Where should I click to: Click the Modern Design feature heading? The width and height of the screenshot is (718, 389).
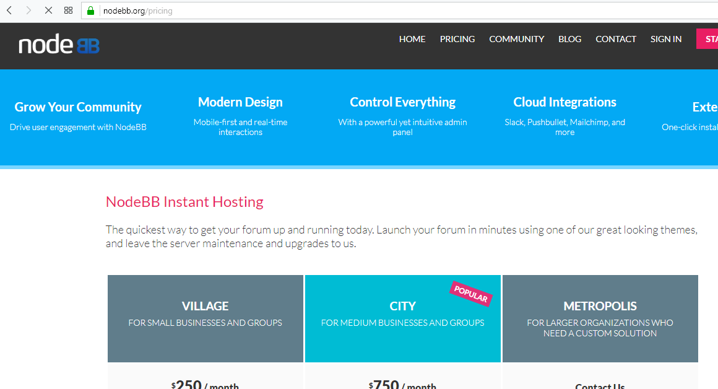[240, 102]
